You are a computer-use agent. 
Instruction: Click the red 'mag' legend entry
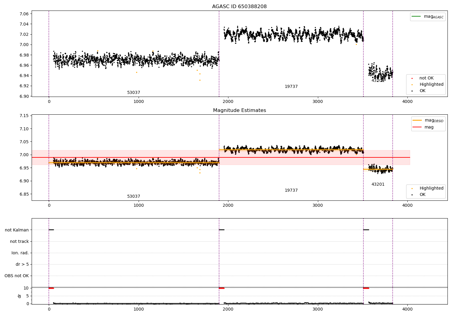423,127
